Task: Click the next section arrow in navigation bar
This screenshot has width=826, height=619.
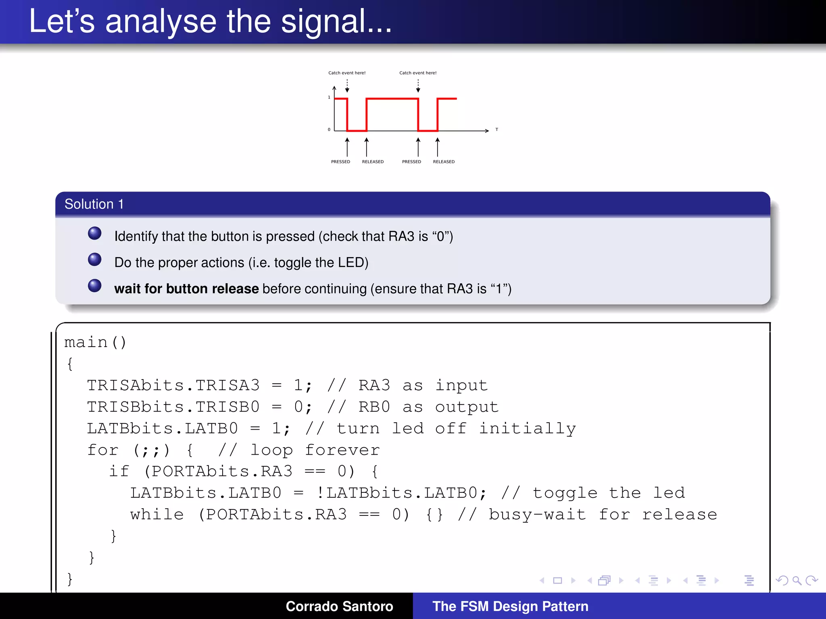Action: click(x=717, y=580)
